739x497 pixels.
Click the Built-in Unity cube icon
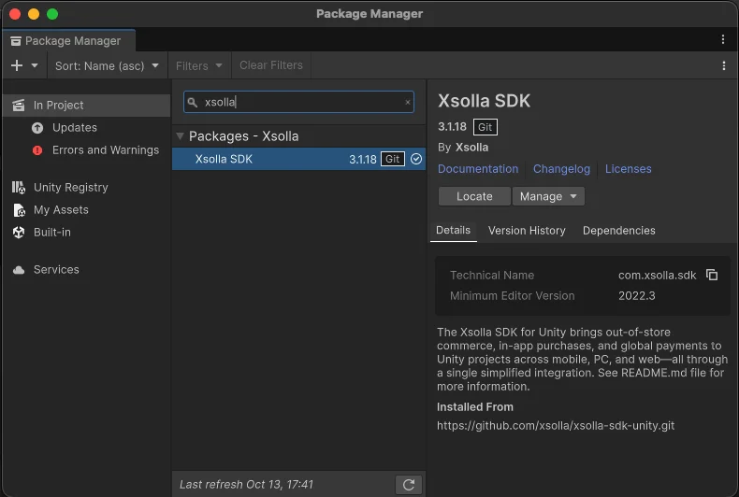[19, 232]
